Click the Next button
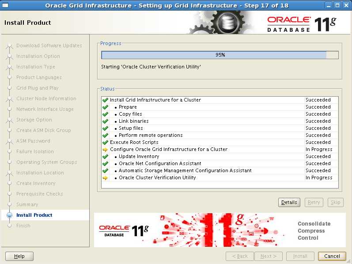Screen dimensions: 352x264 (x=268, y=256)
